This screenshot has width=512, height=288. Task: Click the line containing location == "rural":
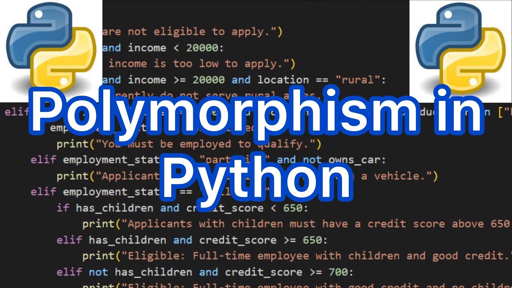(244, 80)
